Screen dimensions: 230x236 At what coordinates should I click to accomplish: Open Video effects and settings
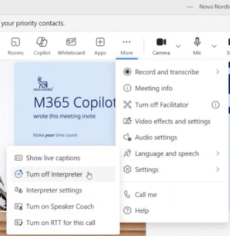(x=172, y=121)
